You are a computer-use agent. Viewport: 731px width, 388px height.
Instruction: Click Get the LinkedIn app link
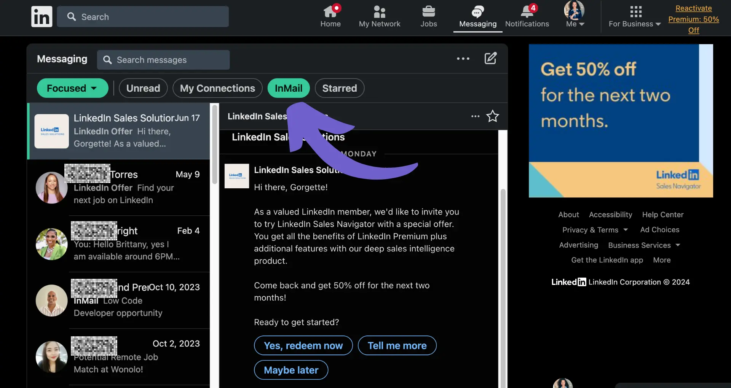click(x=607, y=260)
